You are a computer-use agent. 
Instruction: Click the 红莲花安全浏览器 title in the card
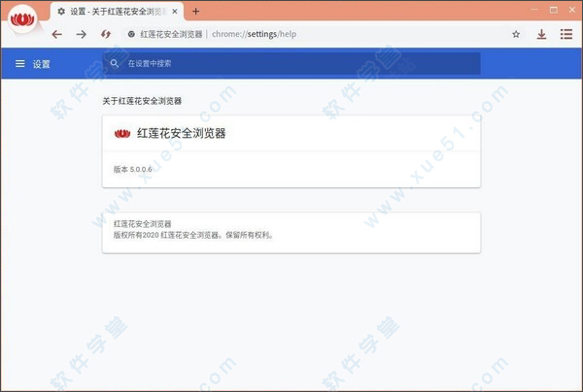pos(181,133)
